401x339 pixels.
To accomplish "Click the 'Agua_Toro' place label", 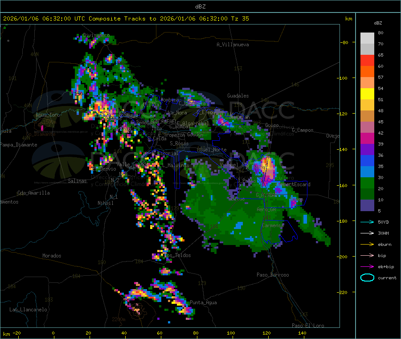I will 48,115.
